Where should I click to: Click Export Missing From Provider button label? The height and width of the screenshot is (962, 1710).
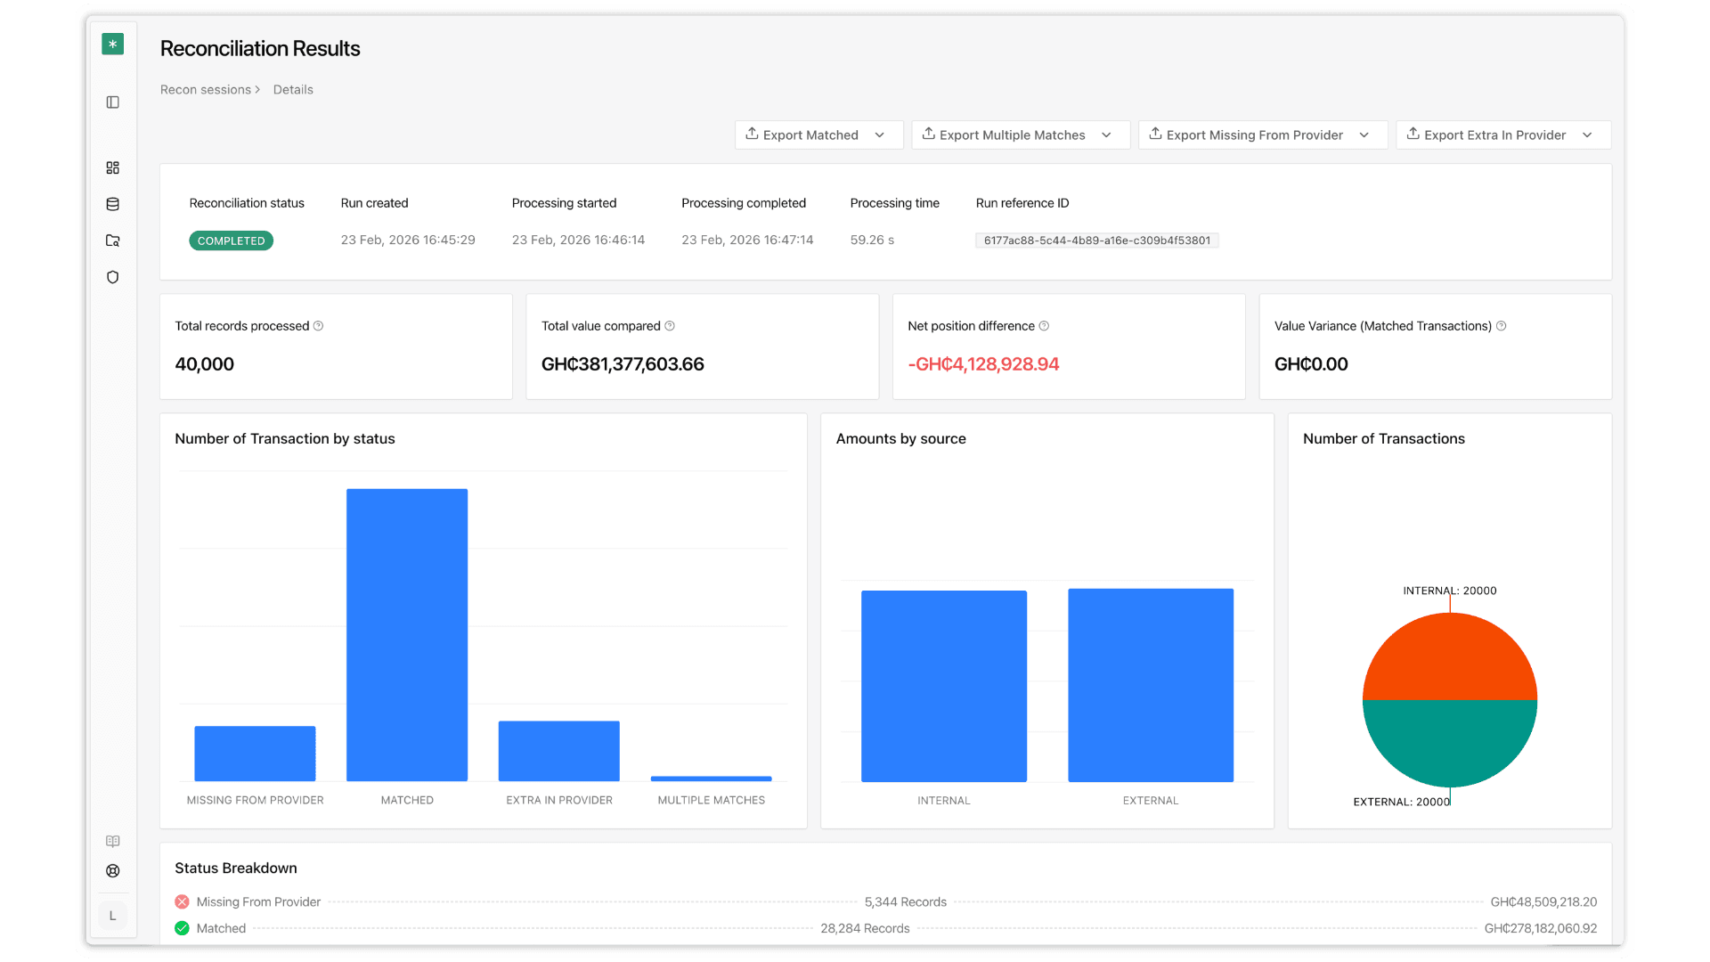(1254, 135)
